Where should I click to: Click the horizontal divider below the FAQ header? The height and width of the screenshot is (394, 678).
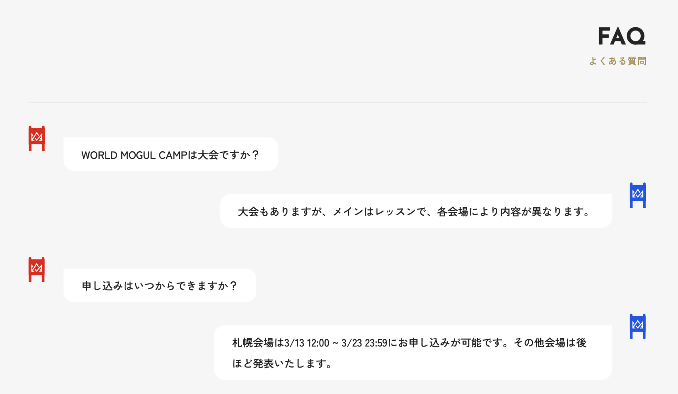point(338,102)
